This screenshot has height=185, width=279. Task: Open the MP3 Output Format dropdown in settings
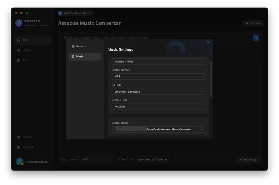(158, 77)
